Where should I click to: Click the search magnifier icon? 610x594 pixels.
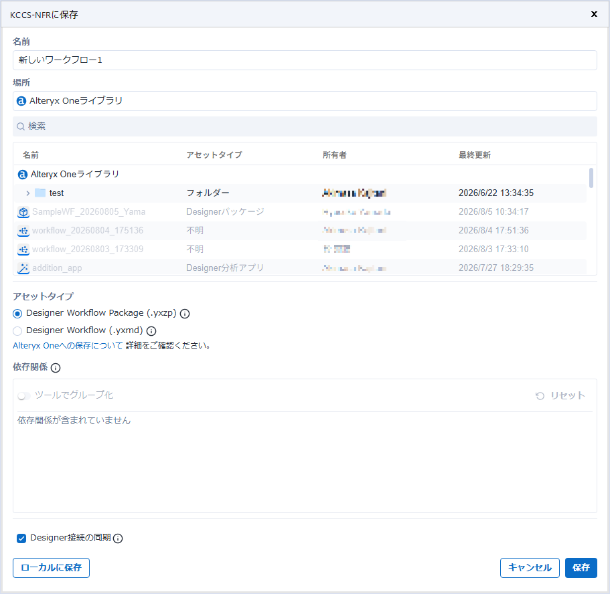(x=21, y=126)
